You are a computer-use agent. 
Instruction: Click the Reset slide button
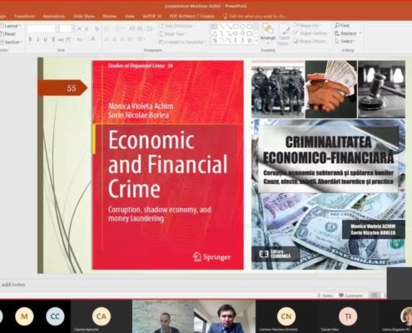pos(7,34)
